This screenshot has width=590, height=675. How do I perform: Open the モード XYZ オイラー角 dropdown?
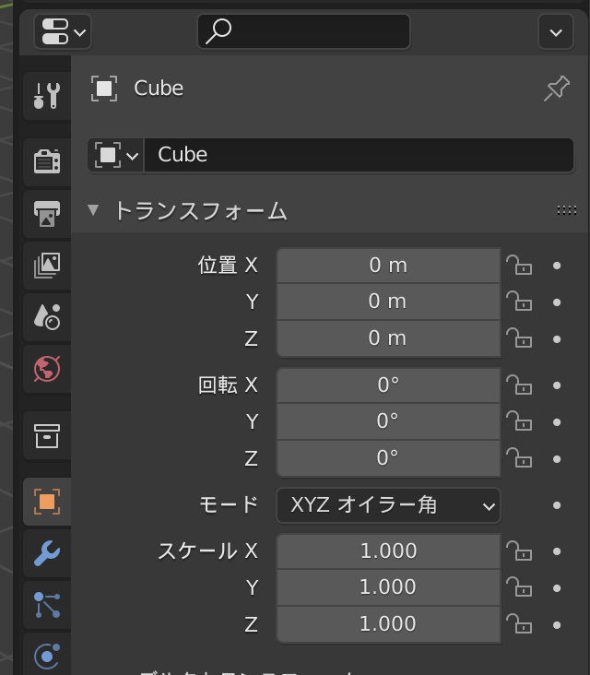(388, 505)
